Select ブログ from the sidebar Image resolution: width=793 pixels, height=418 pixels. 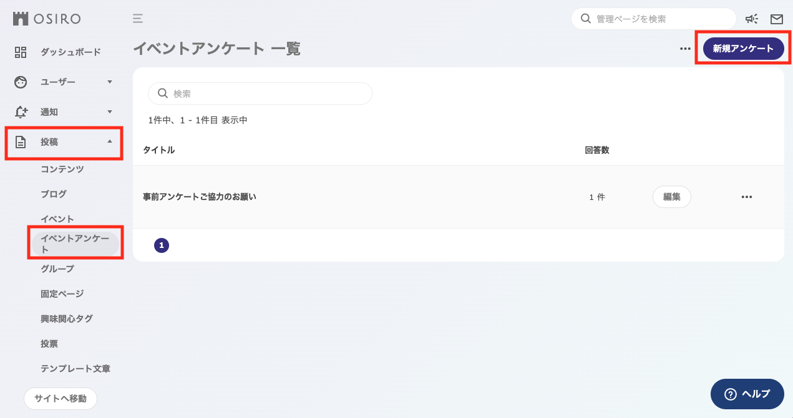tap(54, 194)
